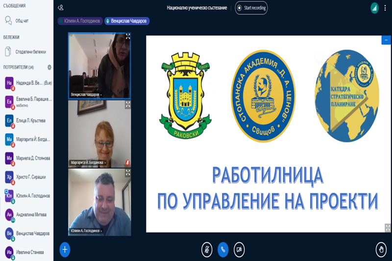
Task: Raise hand button
Action: click(381, 250)
